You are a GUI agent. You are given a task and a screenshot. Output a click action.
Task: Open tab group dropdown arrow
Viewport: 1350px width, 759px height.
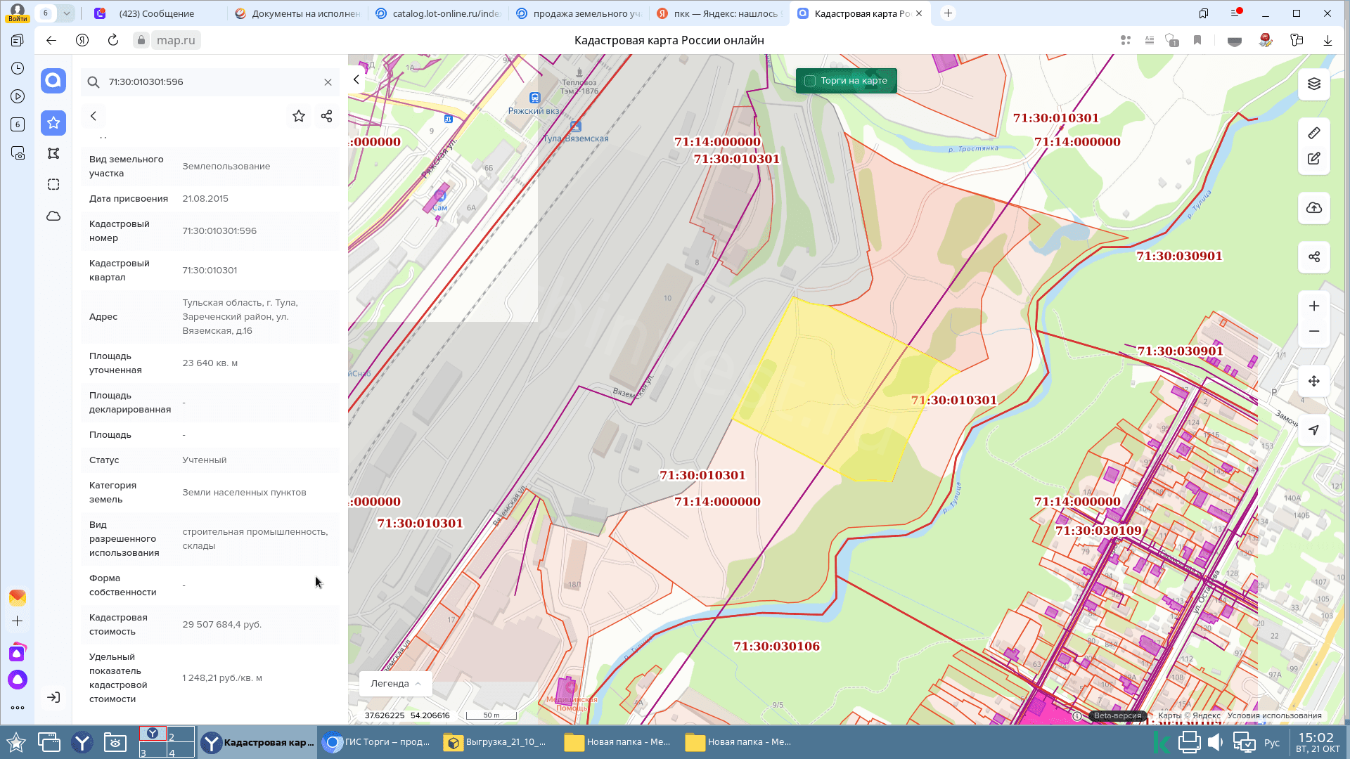coord(66,13)
